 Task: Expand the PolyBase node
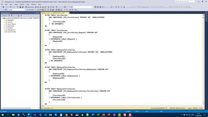point(4,28)
